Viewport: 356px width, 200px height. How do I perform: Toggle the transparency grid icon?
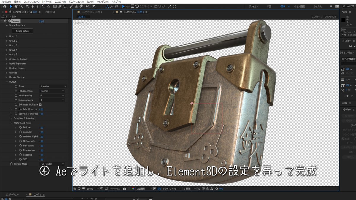pos(159,189)
